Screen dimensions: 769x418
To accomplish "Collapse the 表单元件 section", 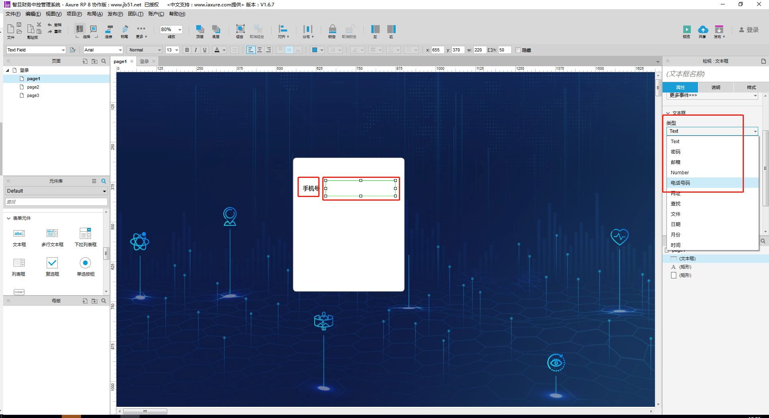I will click(x=8, y=218).
